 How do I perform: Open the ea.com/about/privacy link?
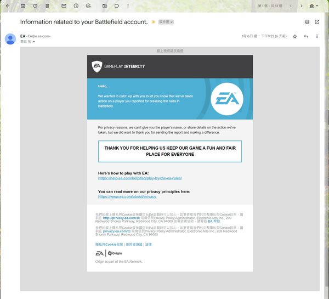(x=127, y=196)
